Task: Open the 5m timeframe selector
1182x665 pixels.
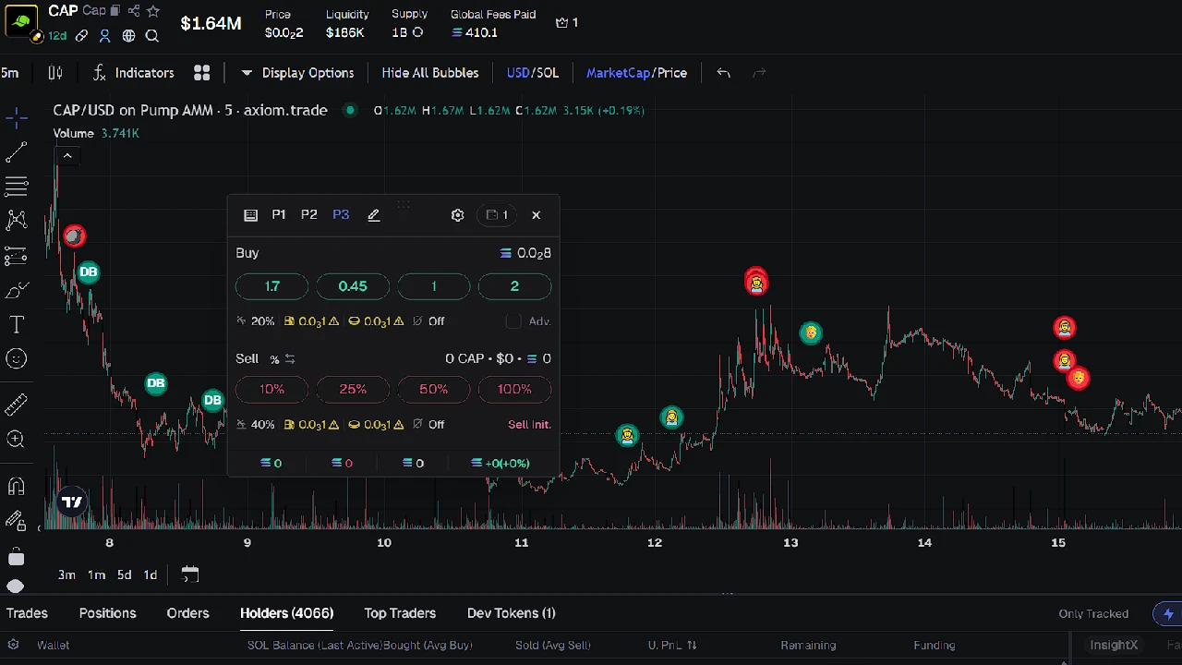Action: pos(10,73)
